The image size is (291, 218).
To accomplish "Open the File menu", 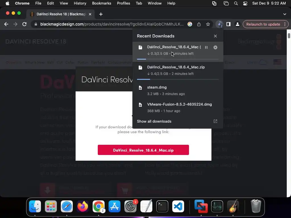I will click(x=38, y=3).
